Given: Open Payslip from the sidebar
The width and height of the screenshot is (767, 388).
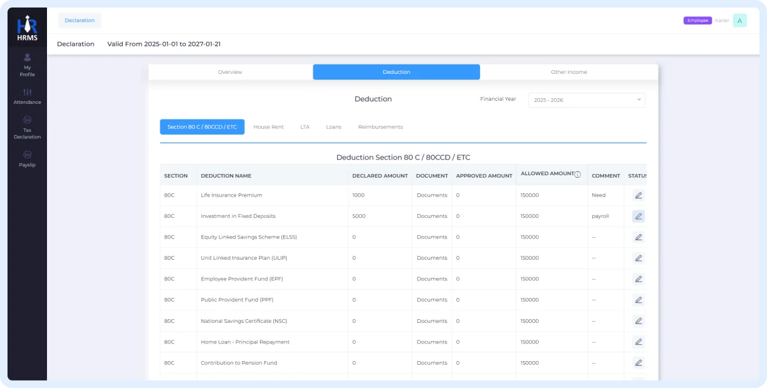Looking at the screenshot, I should [27, 158].
